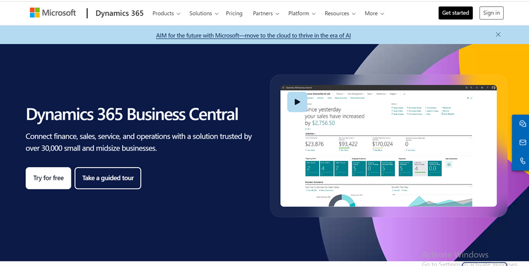Expand the Partners menu
This screenshot has height=266, width=529.
[x=266, y=13]
